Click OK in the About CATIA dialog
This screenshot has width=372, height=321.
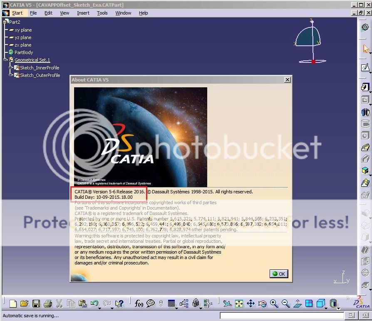(279, 274)
